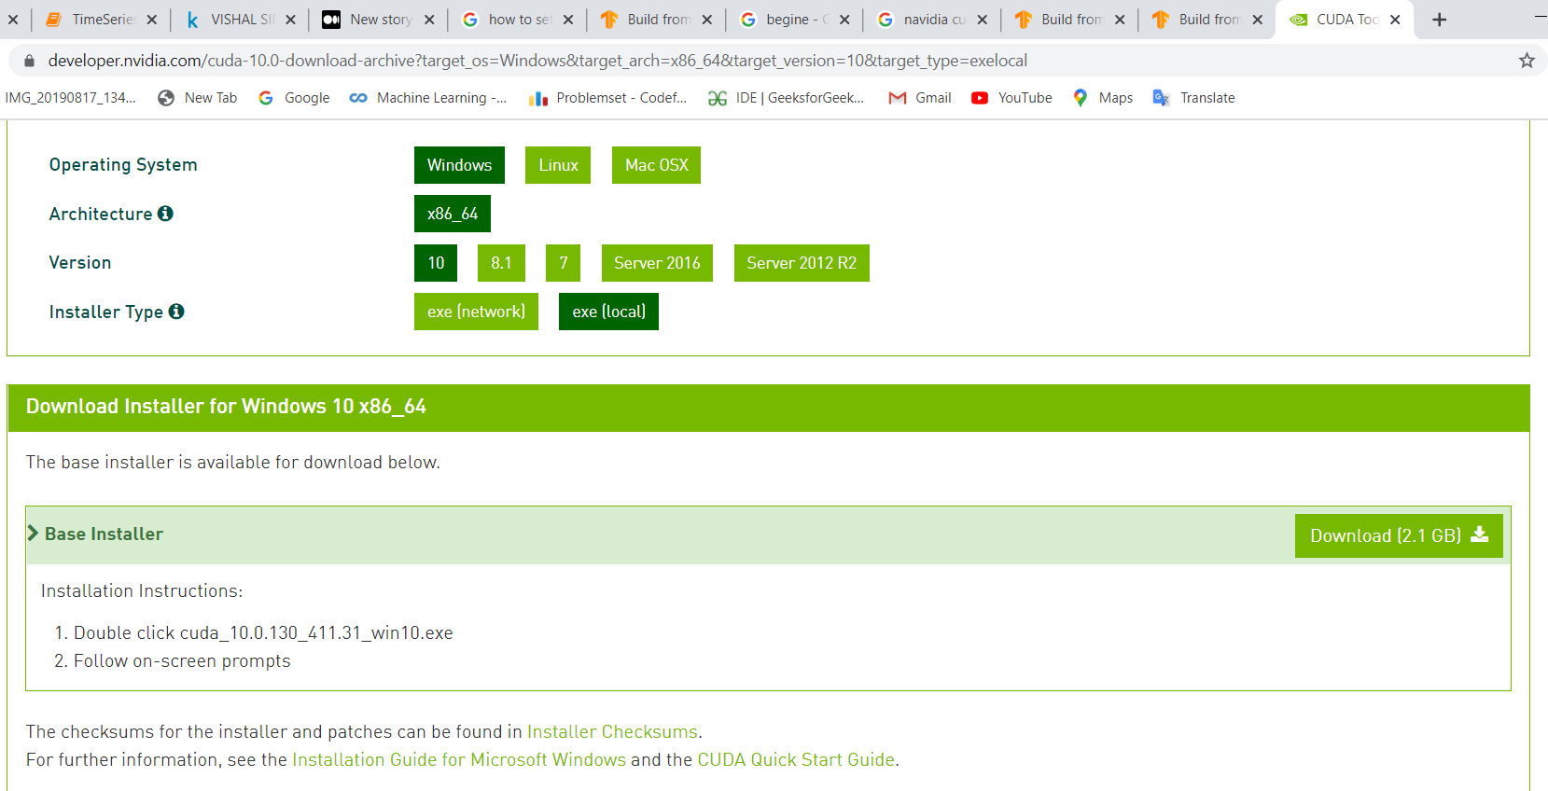Close the CUDA Toolkit tab
Viewport: 1548px width, 791px height.
pyautogui.click(x=1395, y=20)
